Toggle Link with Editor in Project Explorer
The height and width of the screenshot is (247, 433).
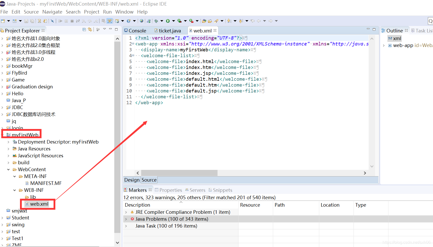click(90, 29)
